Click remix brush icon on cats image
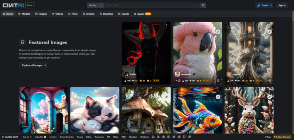Screen dimensions: 294x140 (x=115, y=97)
